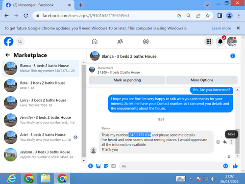245x184 pixels.
Task: Show hidden tray icons arrow
Action: pos(191,179)
